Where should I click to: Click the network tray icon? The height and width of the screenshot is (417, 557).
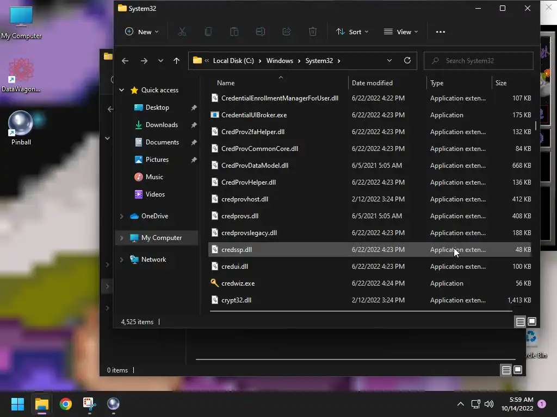[x=475, y=404]
